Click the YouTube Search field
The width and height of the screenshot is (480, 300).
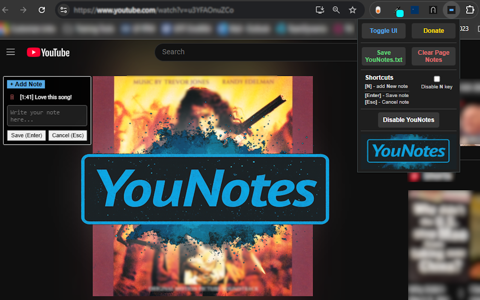click(255, 52)
